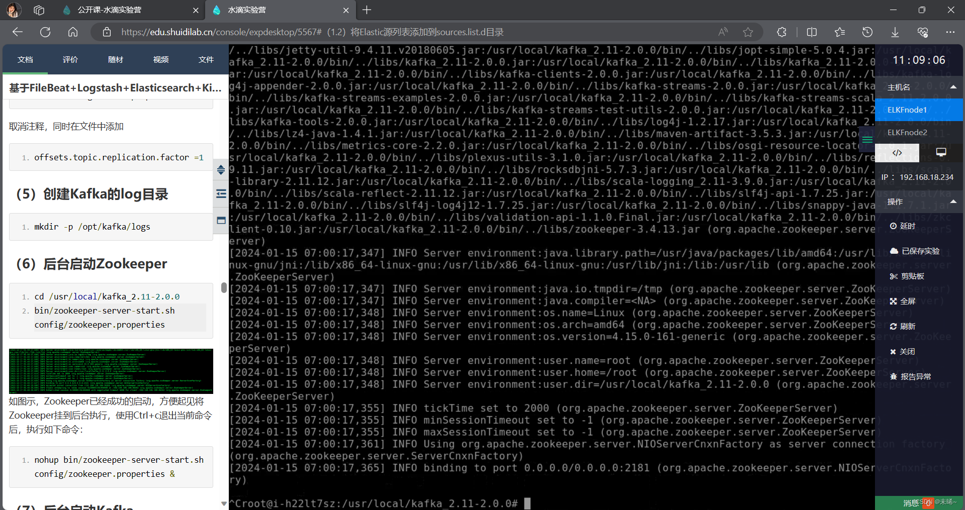The image size is (965, 510).
Task: Click the mkdir -p /opt/kafka/logs code line
Action: tap(92, 227)
